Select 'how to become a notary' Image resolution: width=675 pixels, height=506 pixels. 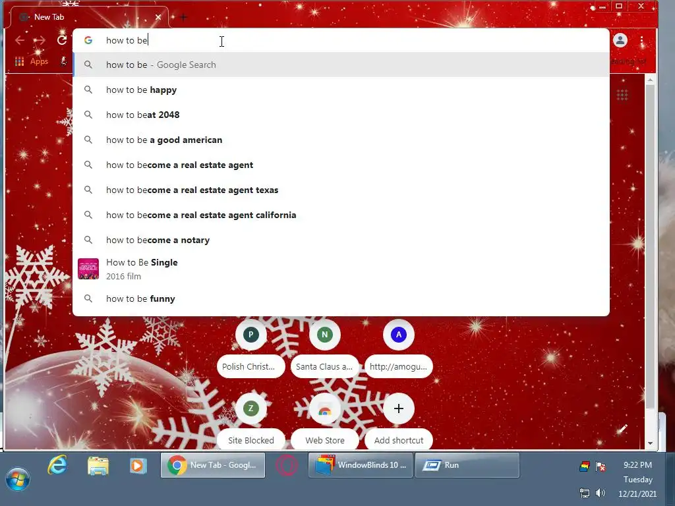tap(341, 240)
